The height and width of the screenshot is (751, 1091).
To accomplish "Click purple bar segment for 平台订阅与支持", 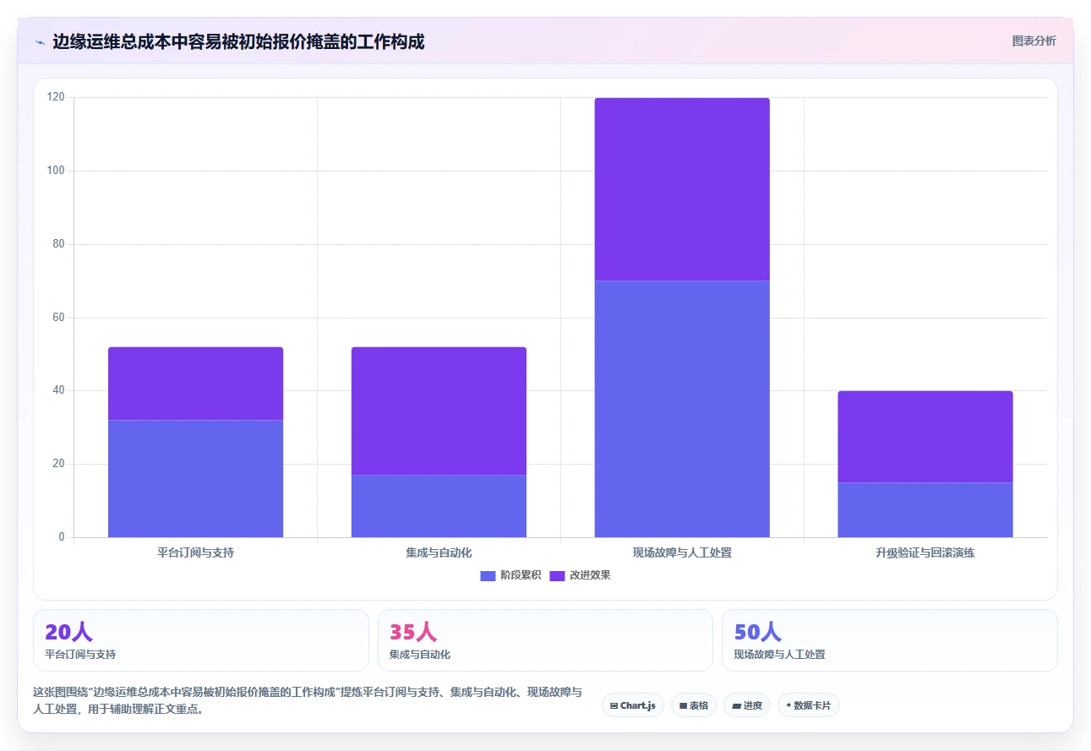I will (195, 384).
